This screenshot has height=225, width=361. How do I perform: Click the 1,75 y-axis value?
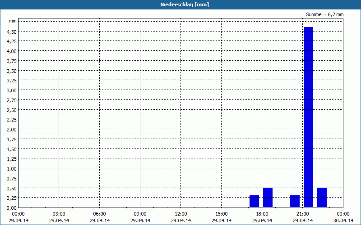click(12, 139)
